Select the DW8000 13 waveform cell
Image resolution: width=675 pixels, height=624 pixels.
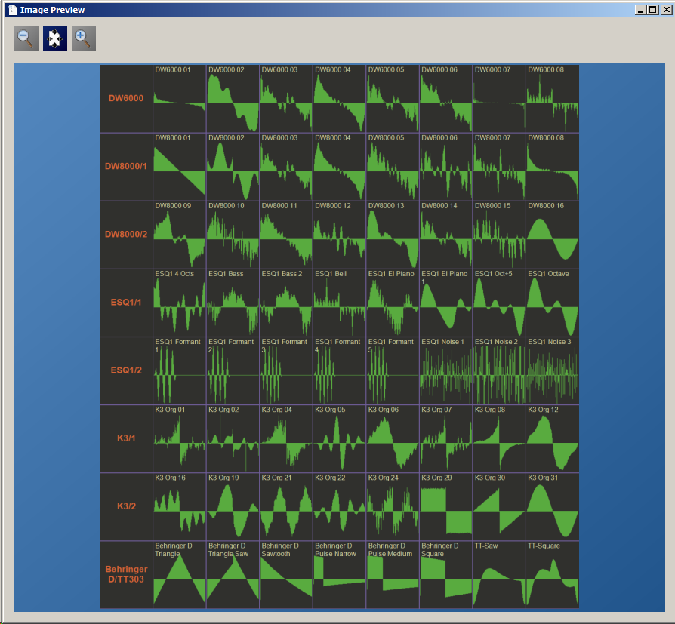pyautogui.click(x=393, y=235)
